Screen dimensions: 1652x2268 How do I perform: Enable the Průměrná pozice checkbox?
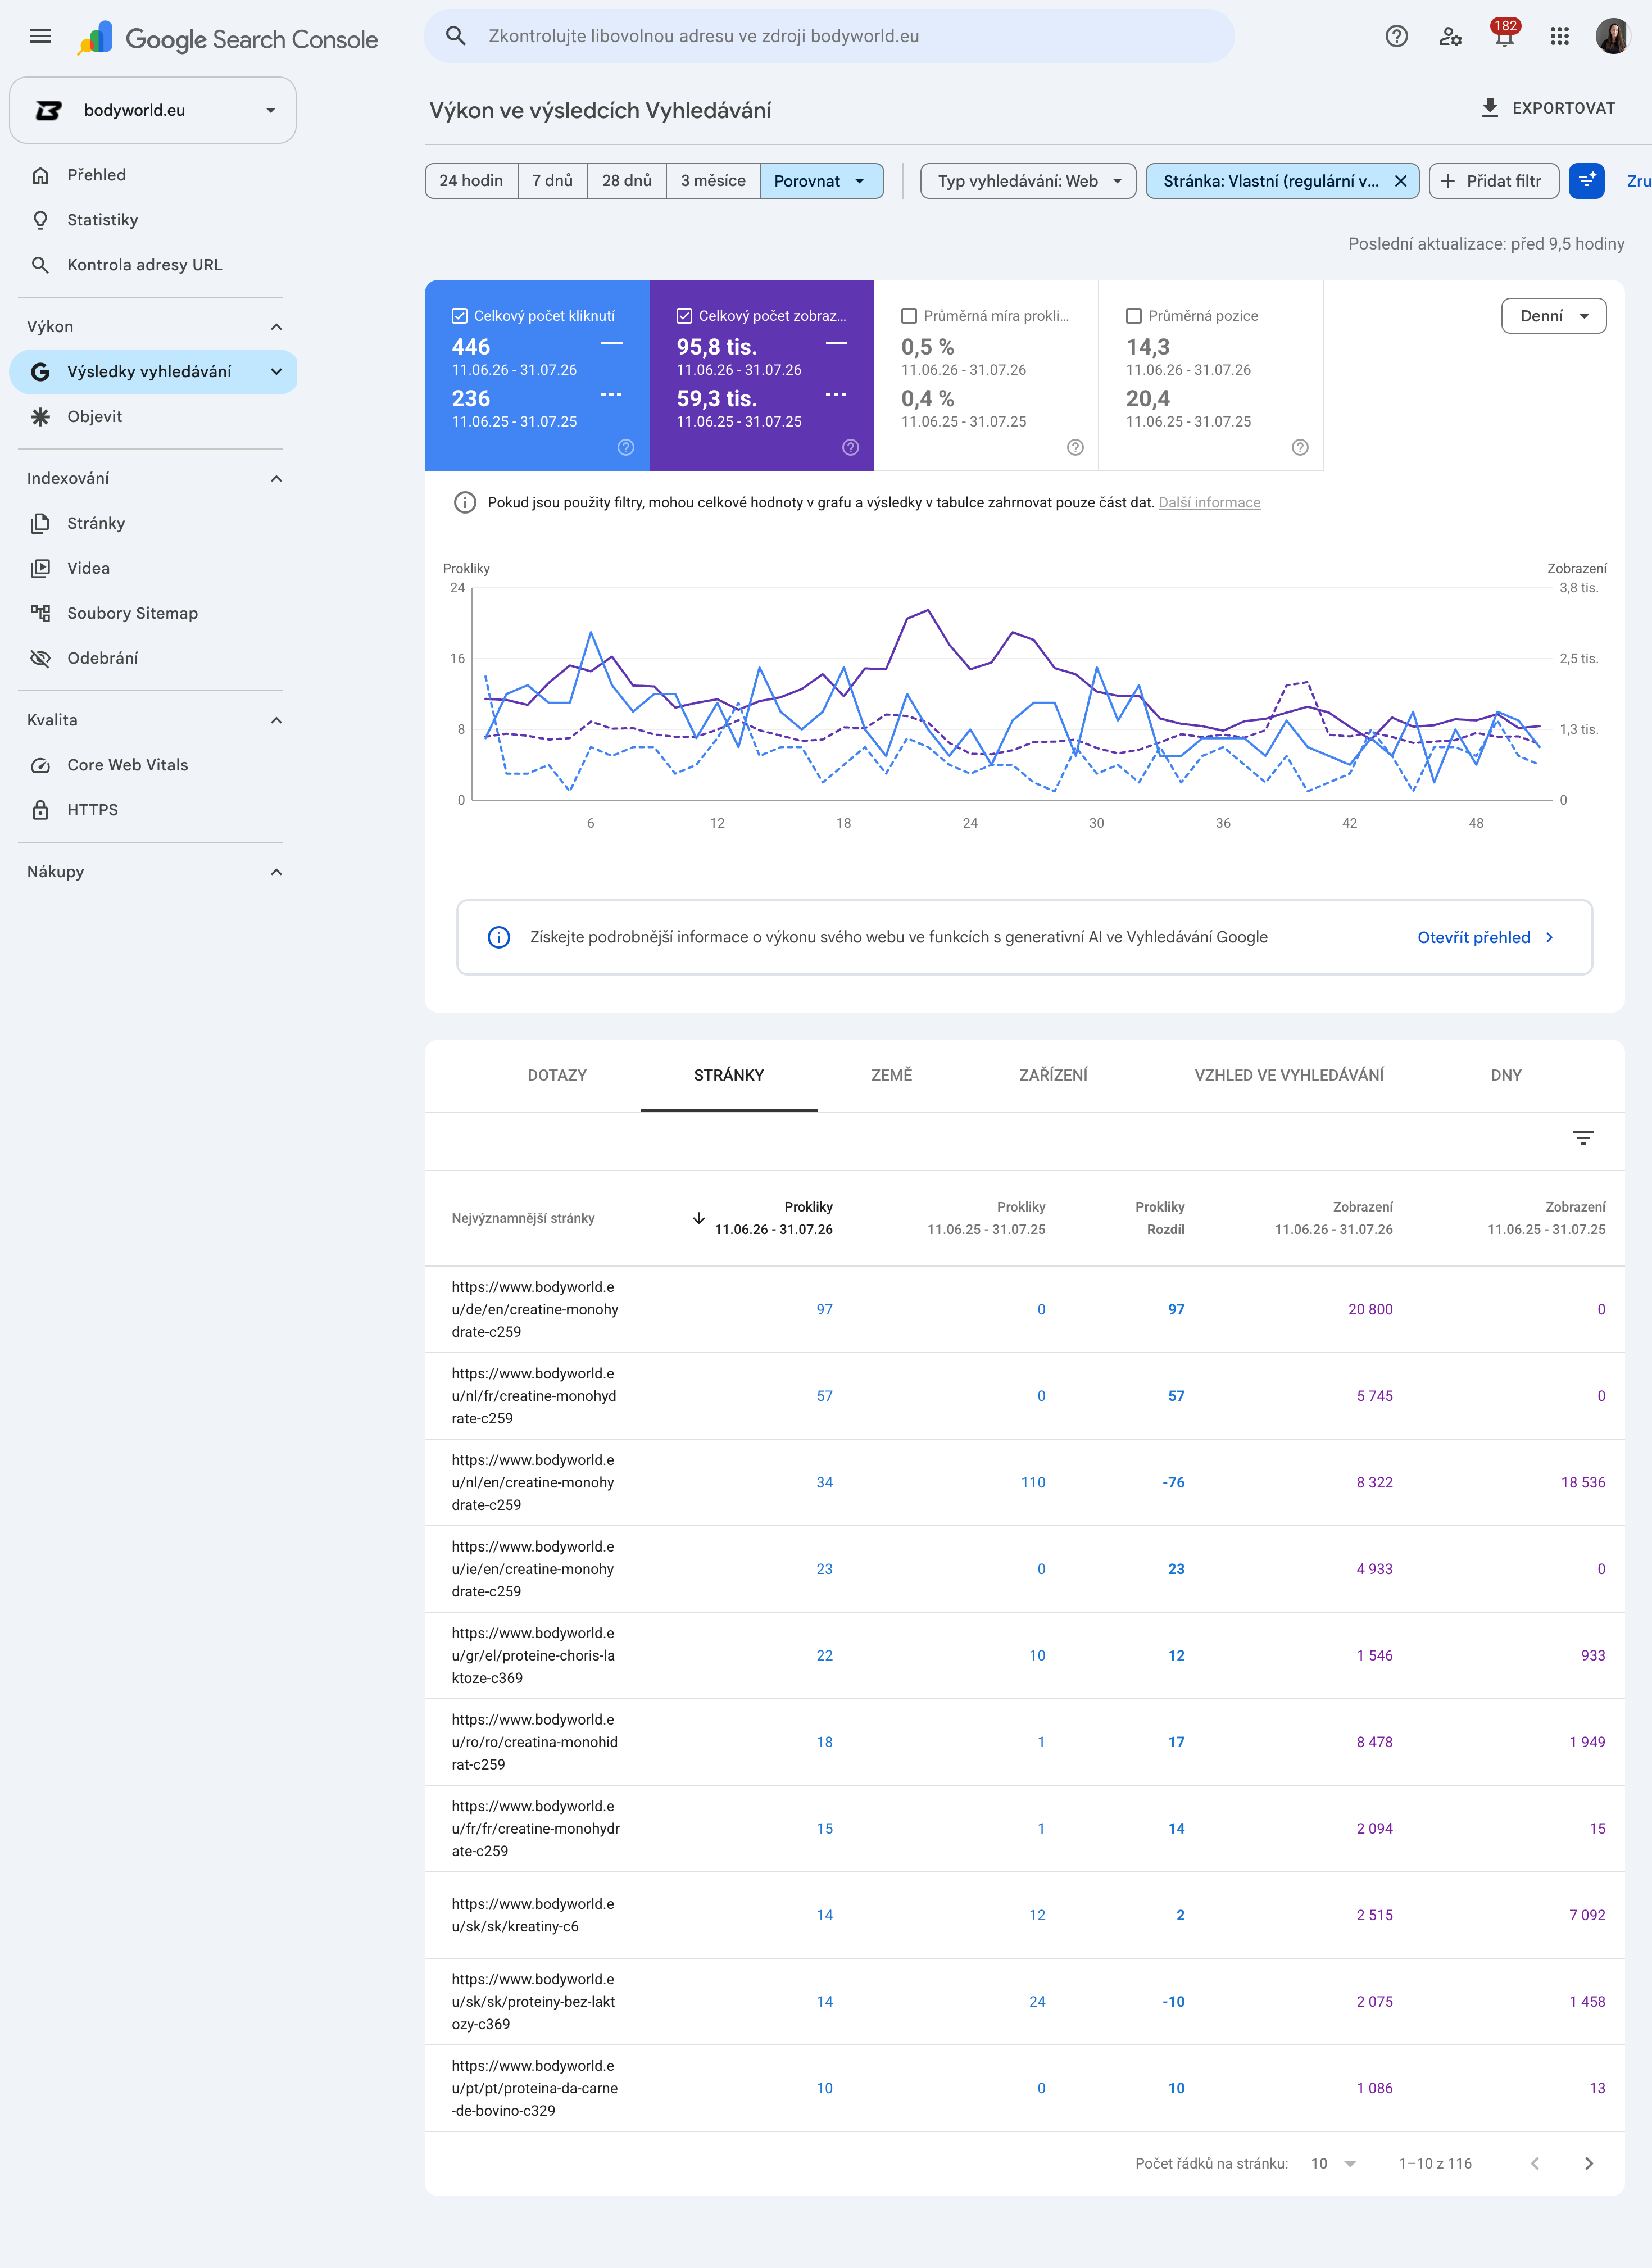(1134, 316)
